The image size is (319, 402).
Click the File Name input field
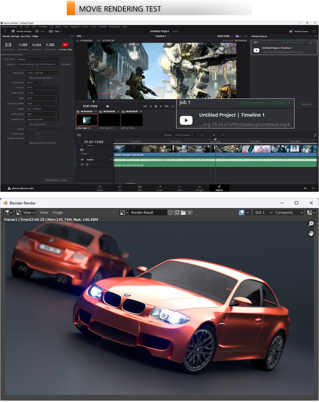(37, 59)
